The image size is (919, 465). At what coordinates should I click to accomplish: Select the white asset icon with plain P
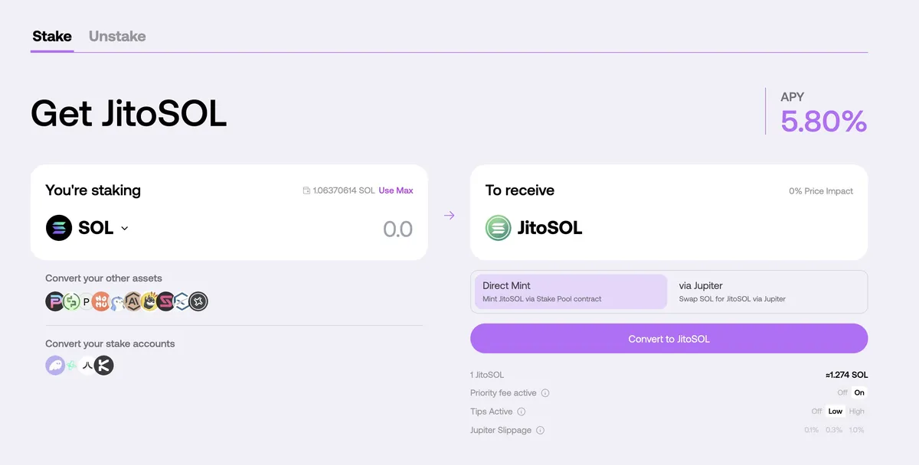87,301
